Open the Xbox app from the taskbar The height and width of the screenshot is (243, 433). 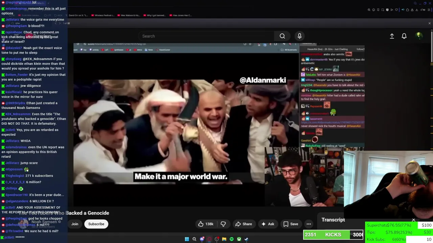(239, 239)
